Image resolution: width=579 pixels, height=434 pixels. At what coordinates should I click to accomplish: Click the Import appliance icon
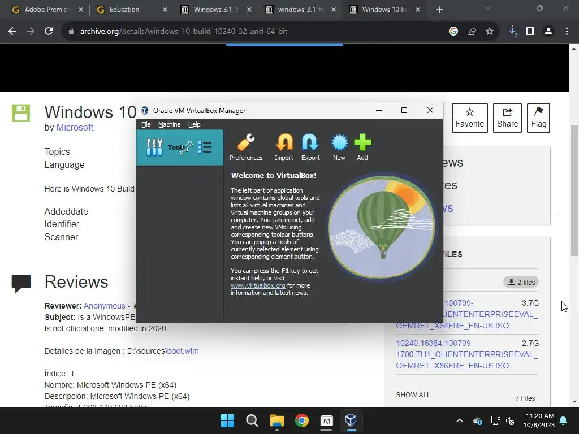(284, 147)
